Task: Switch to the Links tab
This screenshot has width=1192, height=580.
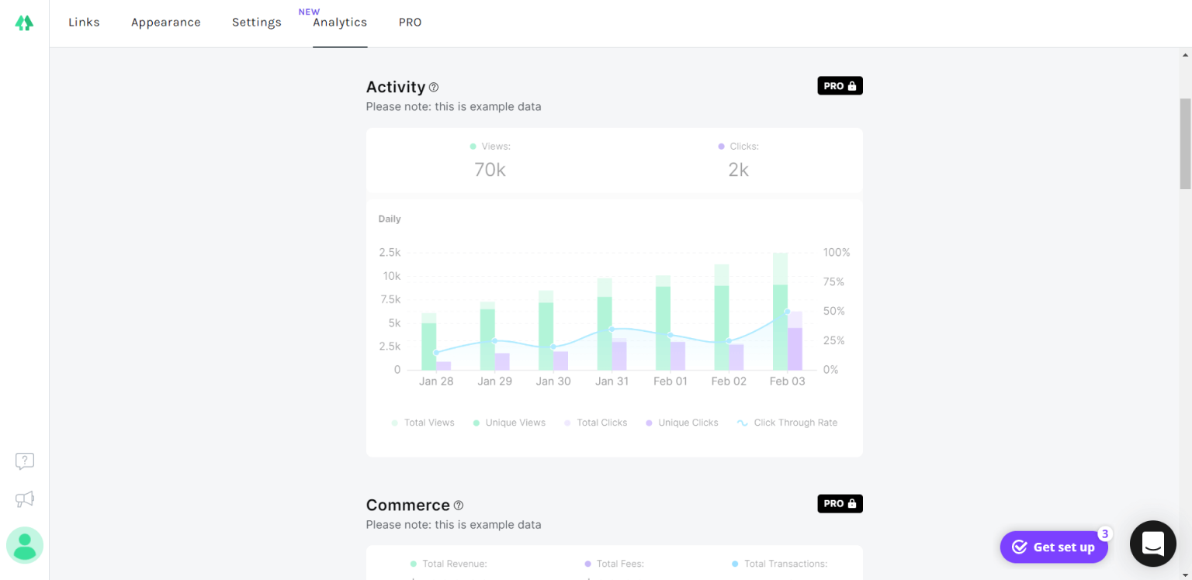Action: click(84, 22)
